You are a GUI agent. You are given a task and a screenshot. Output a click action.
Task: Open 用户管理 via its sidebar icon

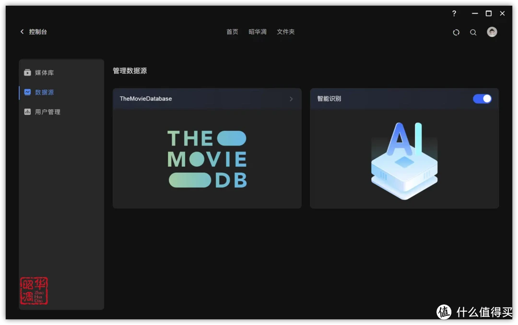pyautogui.click(x=27, y=112)
